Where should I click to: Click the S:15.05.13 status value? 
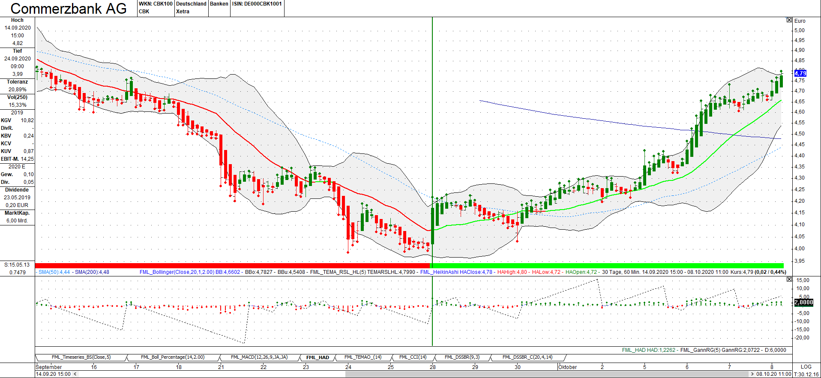click(17, 265)
